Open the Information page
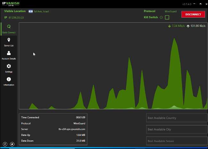The width and height of the screenshot is (208, 149). 9,81
